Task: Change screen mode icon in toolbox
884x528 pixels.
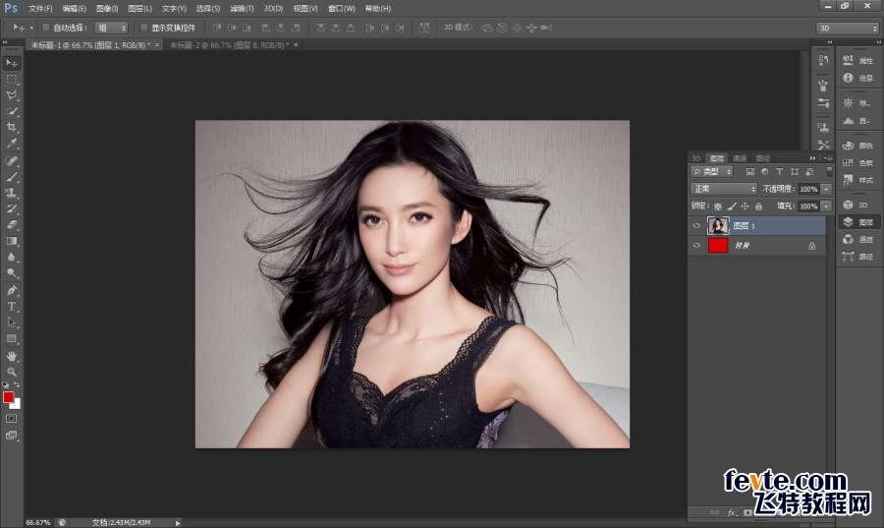Action: pyautogui.click(x=11, y=436)
